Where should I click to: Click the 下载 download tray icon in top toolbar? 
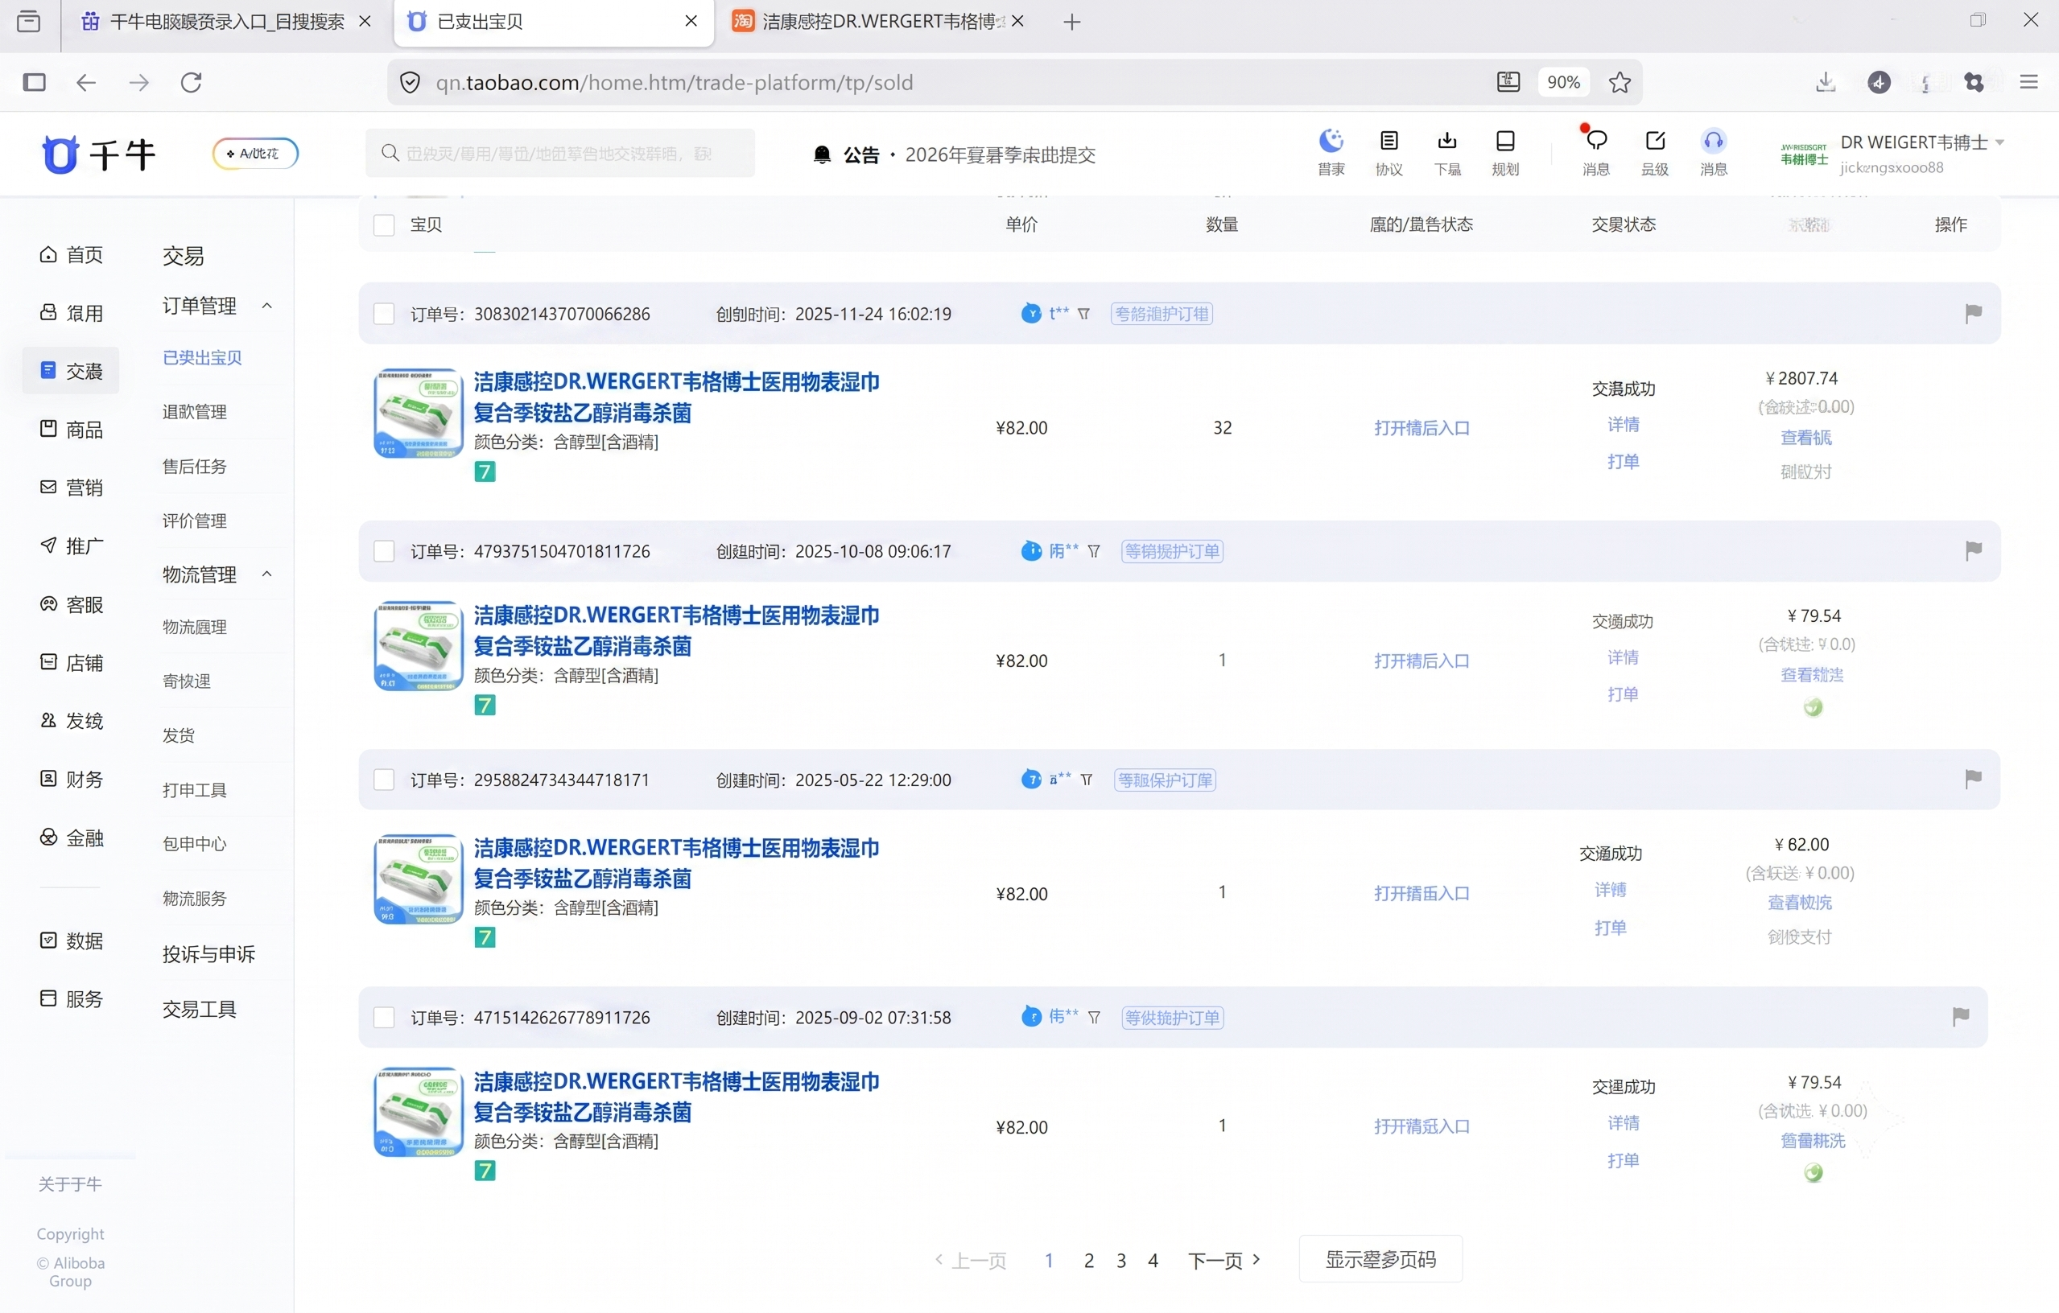(x=1446, y=141)
